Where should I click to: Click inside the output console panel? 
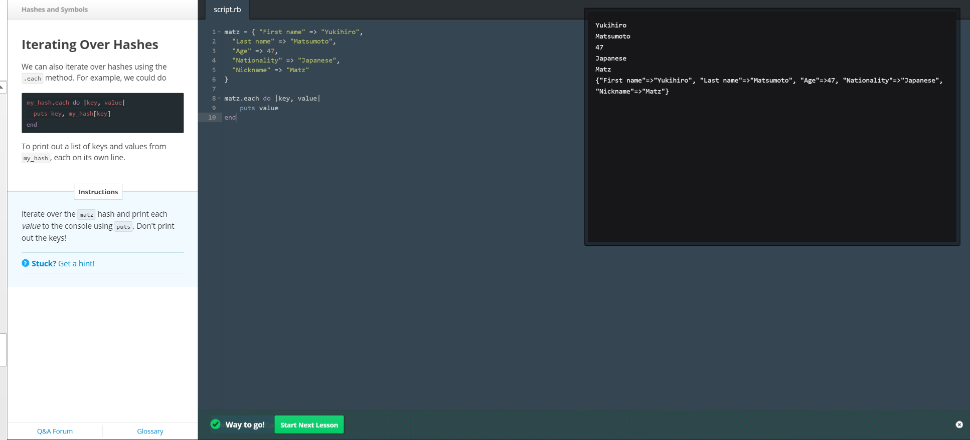tap(772, 165)
